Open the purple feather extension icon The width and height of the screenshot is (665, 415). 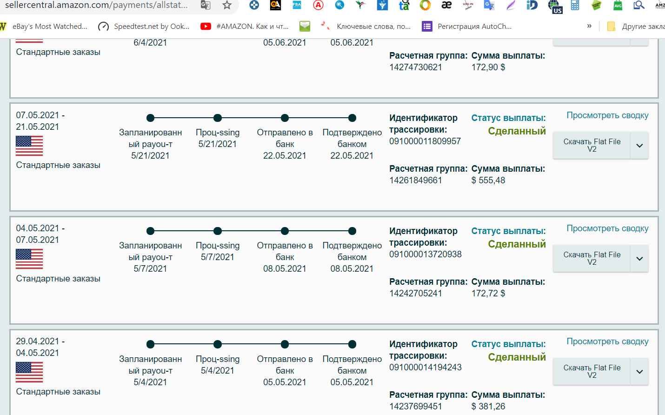click(511, 5)
